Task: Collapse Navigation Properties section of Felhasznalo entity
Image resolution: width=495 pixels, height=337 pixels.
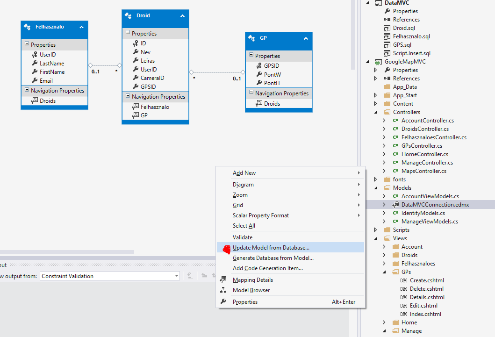Action: pyautogui.click(x=27, y=90)
